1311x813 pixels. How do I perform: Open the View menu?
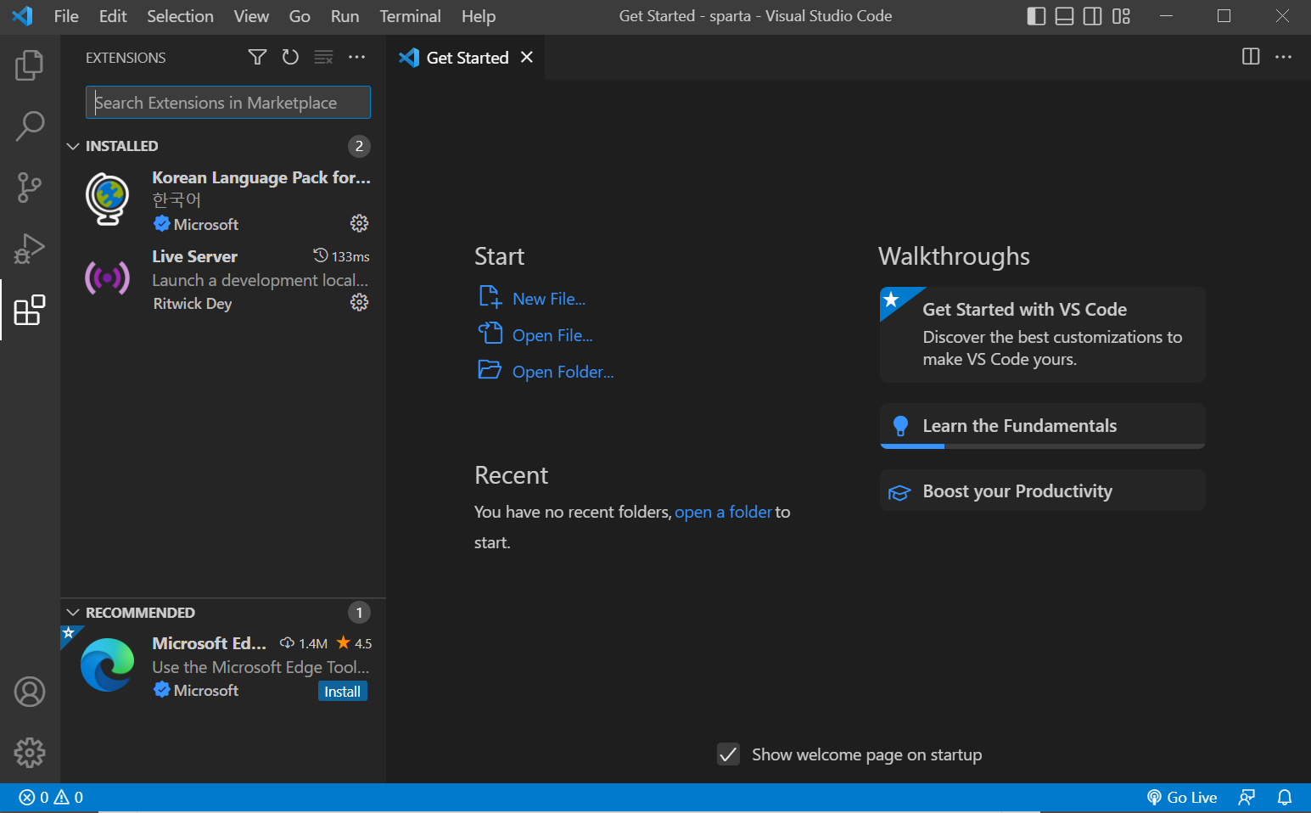point(251,16)
